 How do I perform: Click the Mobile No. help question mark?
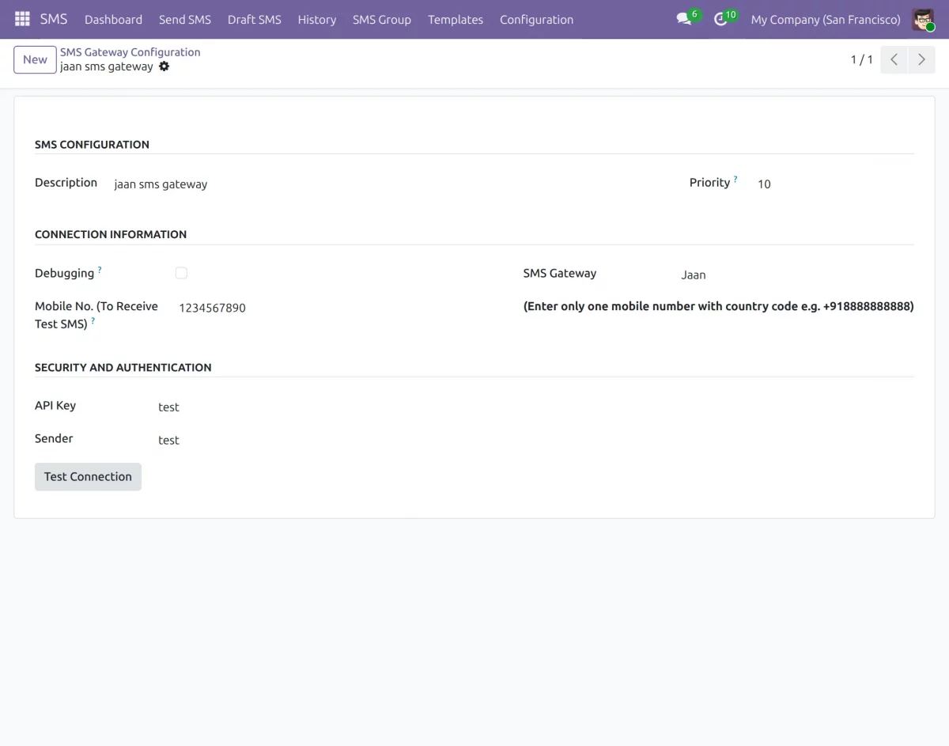click(x=93, y=320)
